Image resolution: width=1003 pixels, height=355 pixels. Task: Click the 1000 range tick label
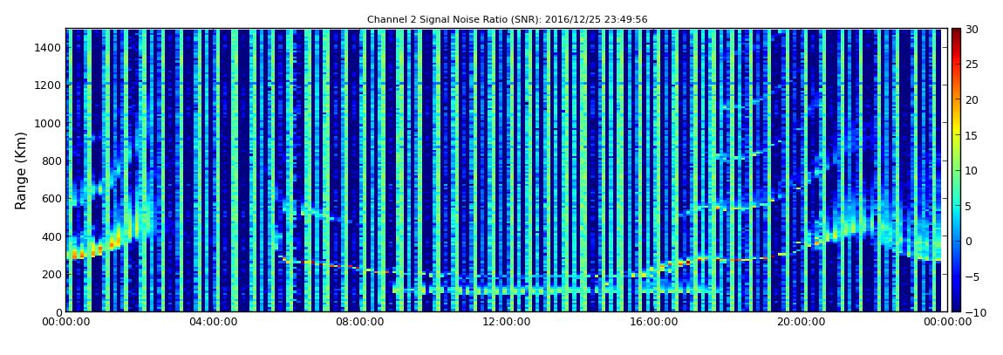pyautogui.click(x=48, y=123)
